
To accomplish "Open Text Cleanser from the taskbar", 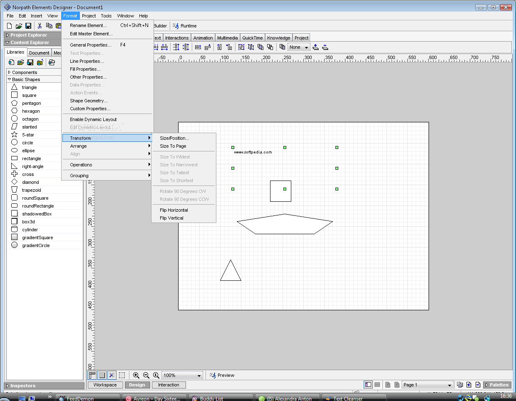I will pos(354,398).
